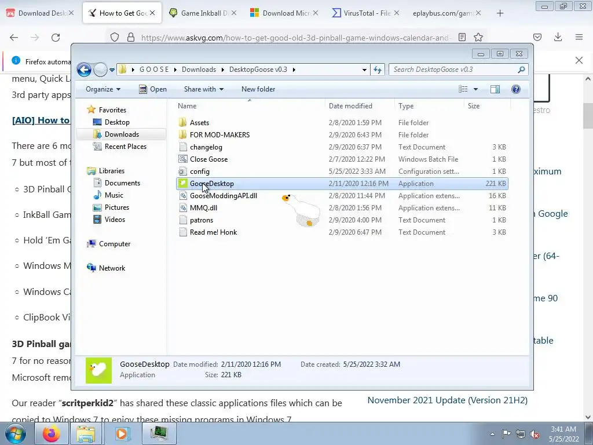The width and height of the screenshot is (593, 445).
Task: Click the Explorer back navigation arrow
Action: [84, 70]
